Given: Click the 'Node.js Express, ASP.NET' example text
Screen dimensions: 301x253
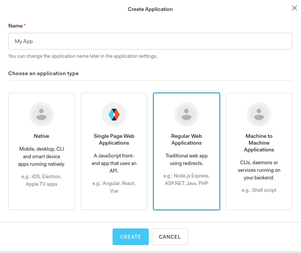Looking at the screenshot, I should [x=187, y=179].
